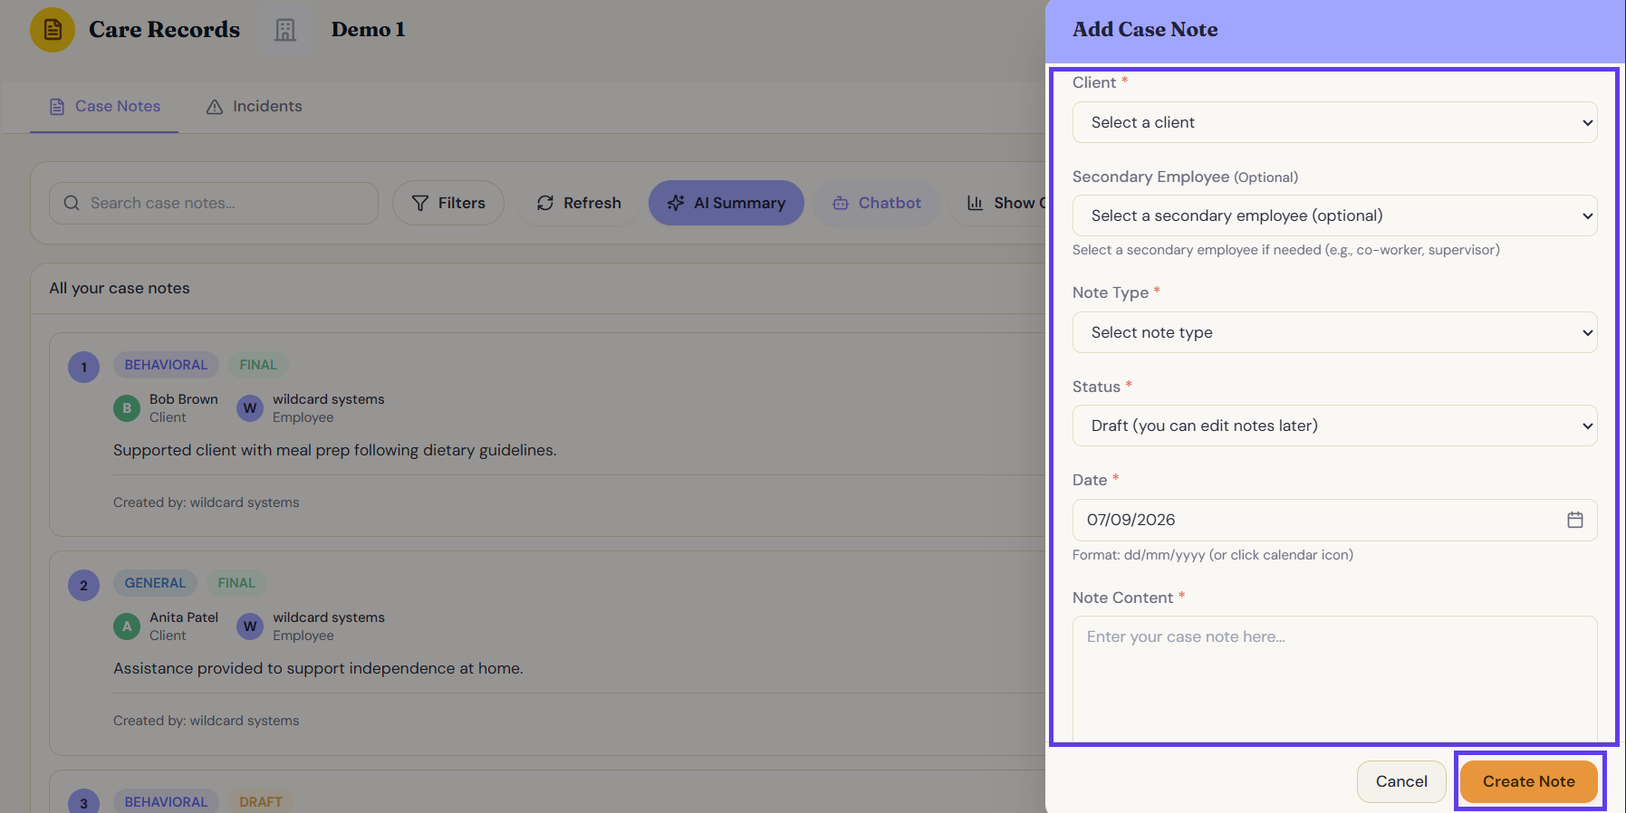This screenshot has width=1626, height=813.
Task: Open the Chatbot
Action: 877,203
